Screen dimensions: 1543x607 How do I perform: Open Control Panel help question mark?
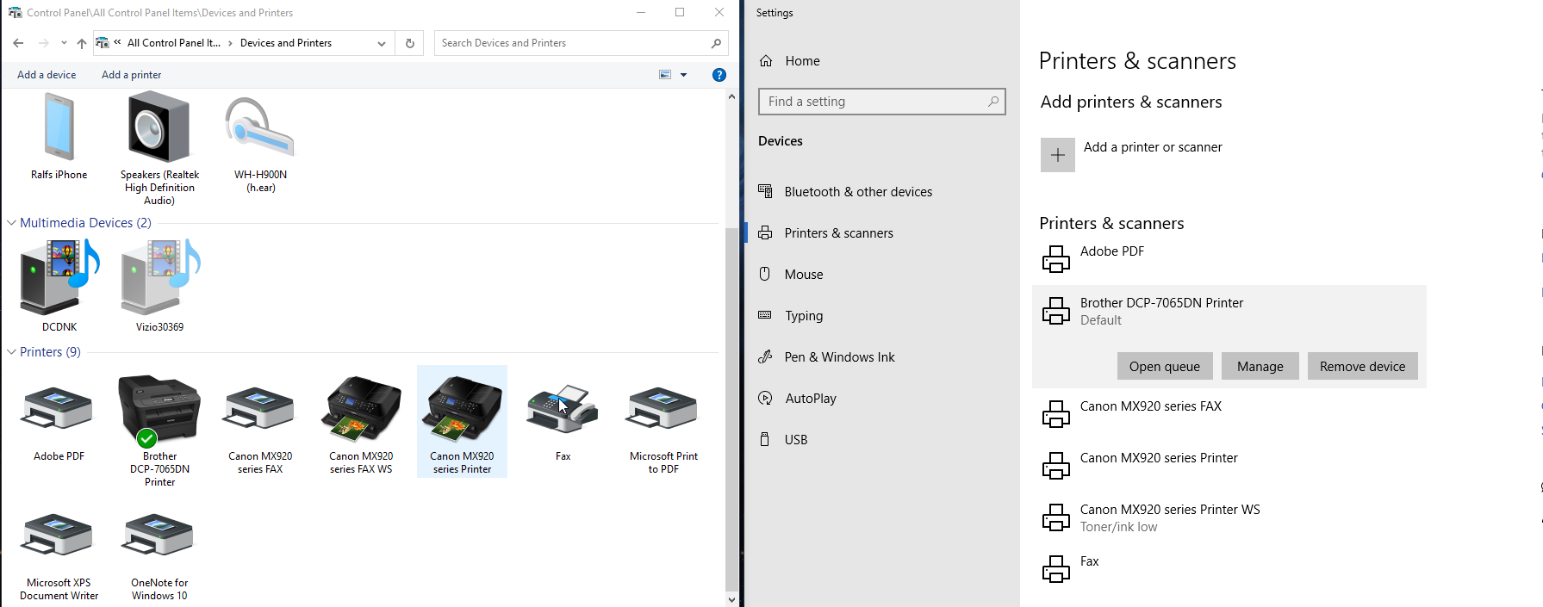pos(719,75)
